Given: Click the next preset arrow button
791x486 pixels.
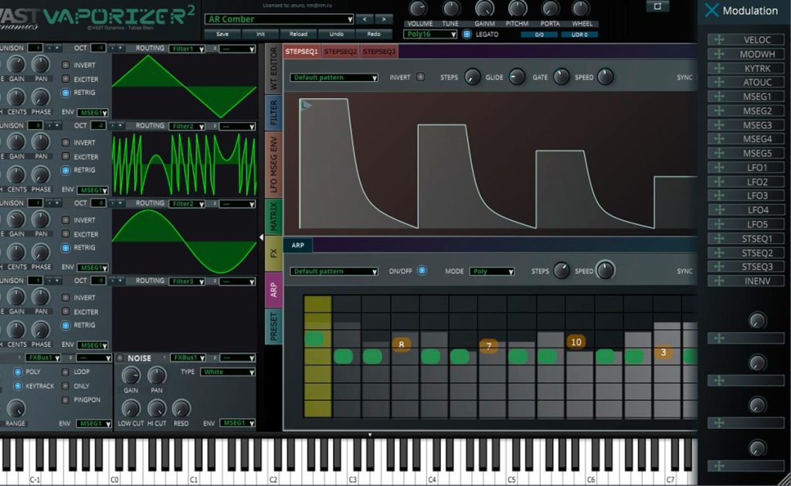Looking at the screenshot, I should pyautogui.click(x=384, y=19).
